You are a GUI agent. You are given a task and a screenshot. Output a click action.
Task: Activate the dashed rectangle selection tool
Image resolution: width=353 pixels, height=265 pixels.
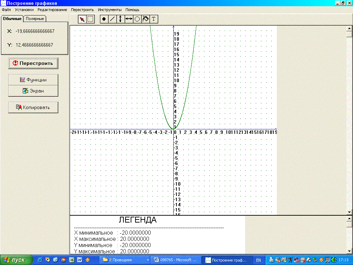[x=90, y=19]
